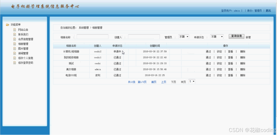Click 删除 for 我的班级相册
This screenshot has height=135, width=277.
click(x=243, y=57)
